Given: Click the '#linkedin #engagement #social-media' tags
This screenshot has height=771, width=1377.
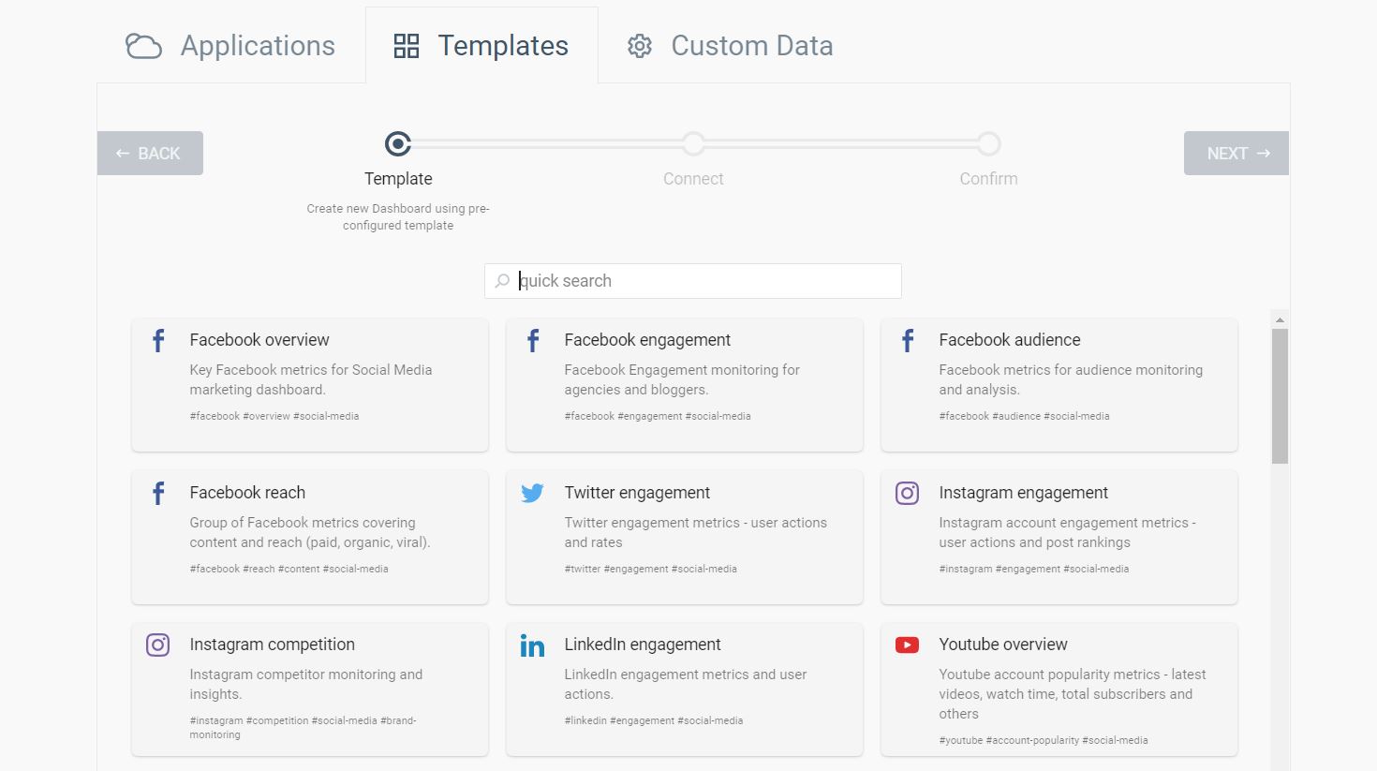Looking at the screenshot, I should point(654,720).
